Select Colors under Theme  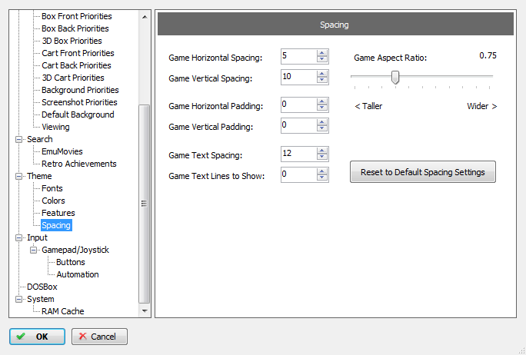53,201
